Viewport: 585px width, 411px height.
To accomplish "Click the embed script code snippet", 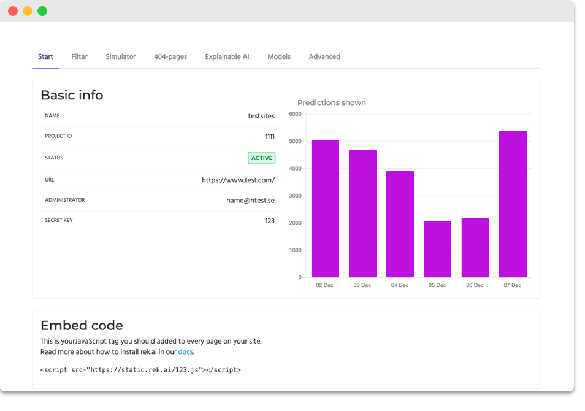I will [140, 370].
